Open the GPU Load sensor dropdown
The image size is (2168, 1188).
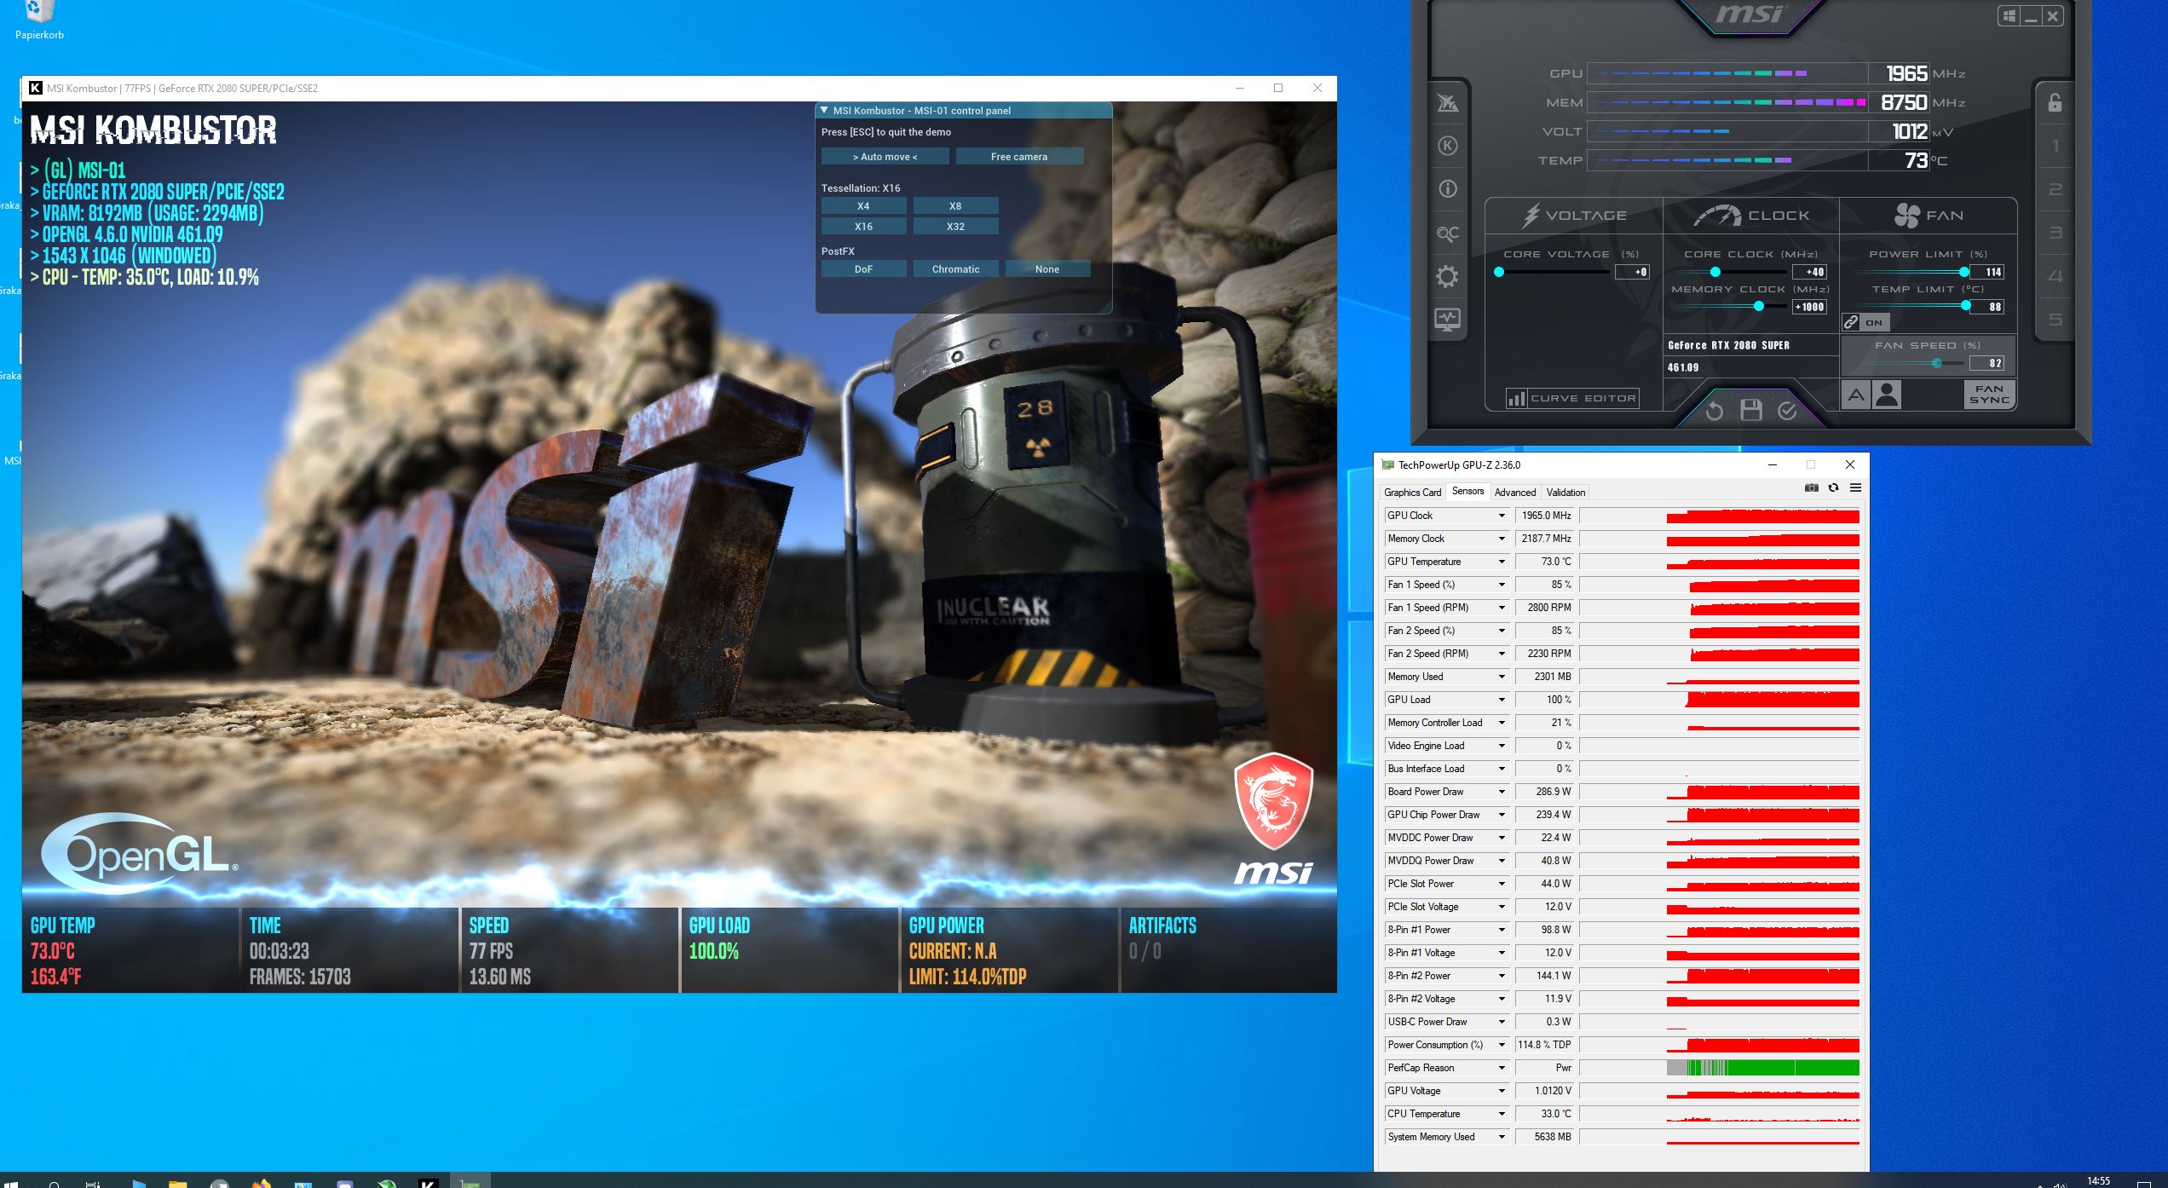(1502, 700)
